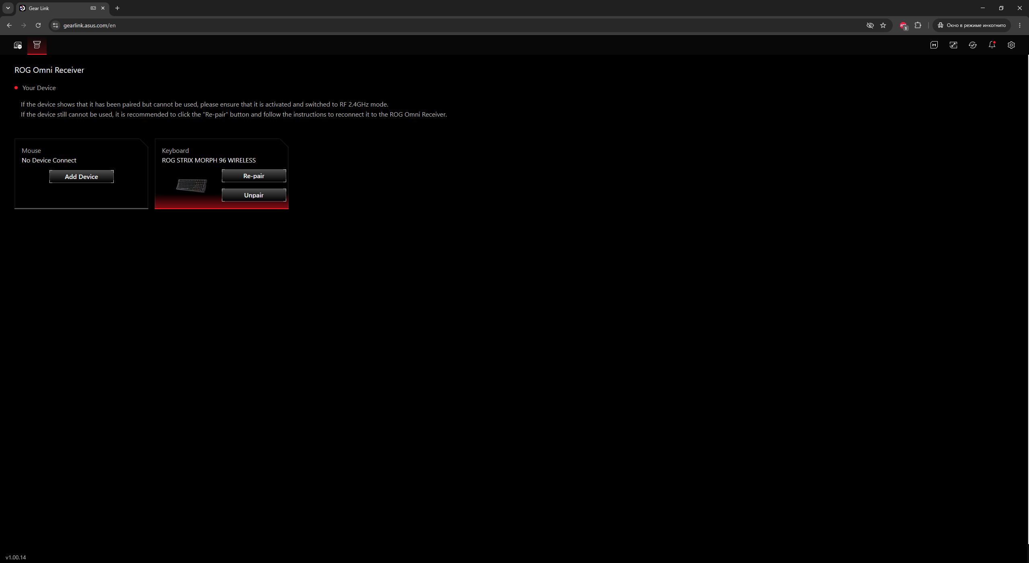1029x563 pixels.
Task: Click the firmware update check icon
Action: (973, 45)
